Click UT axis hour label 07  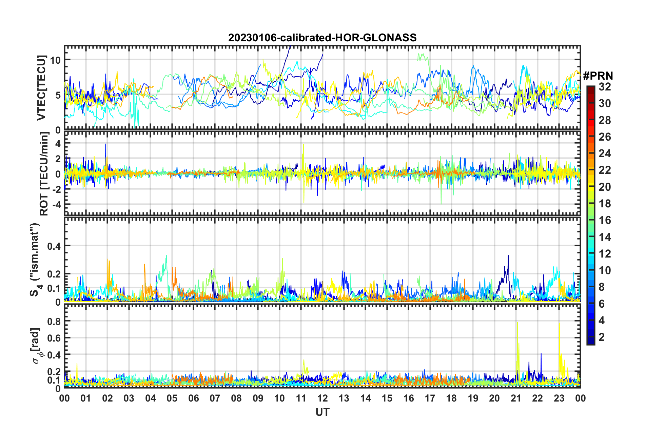coord(215,398)
